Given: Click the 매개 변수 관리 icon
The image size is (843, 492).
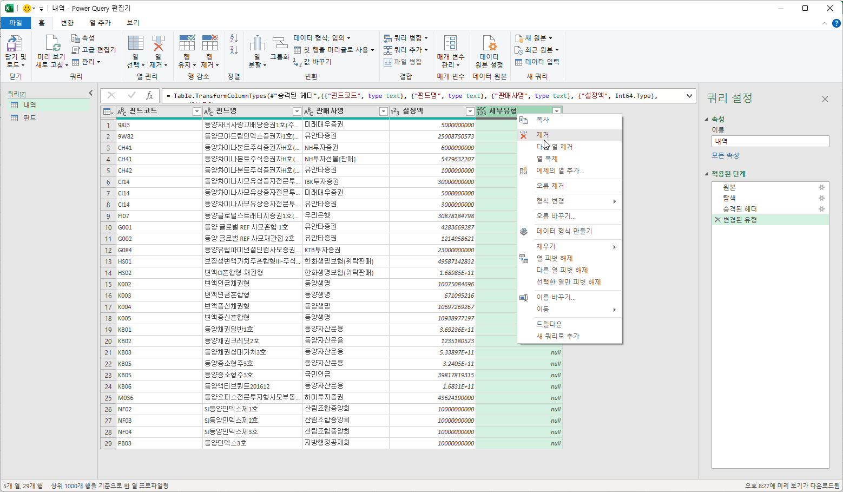Looking at the screenshot, I should point(450,43).
